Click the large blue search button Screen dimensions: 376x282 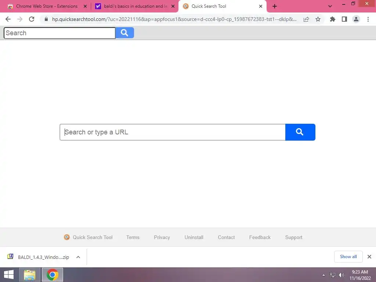pyautogui.click(x=300, y=132)
